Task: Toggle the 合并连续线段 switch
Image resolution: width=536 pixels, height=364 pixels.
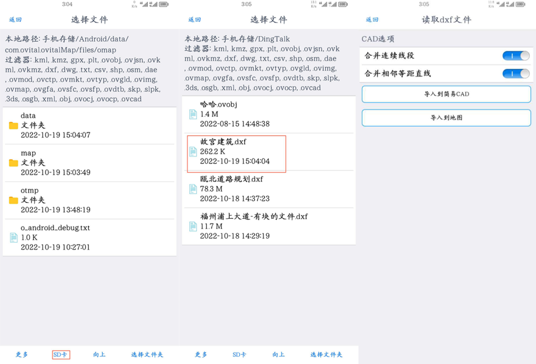Action: coord(516,56)
